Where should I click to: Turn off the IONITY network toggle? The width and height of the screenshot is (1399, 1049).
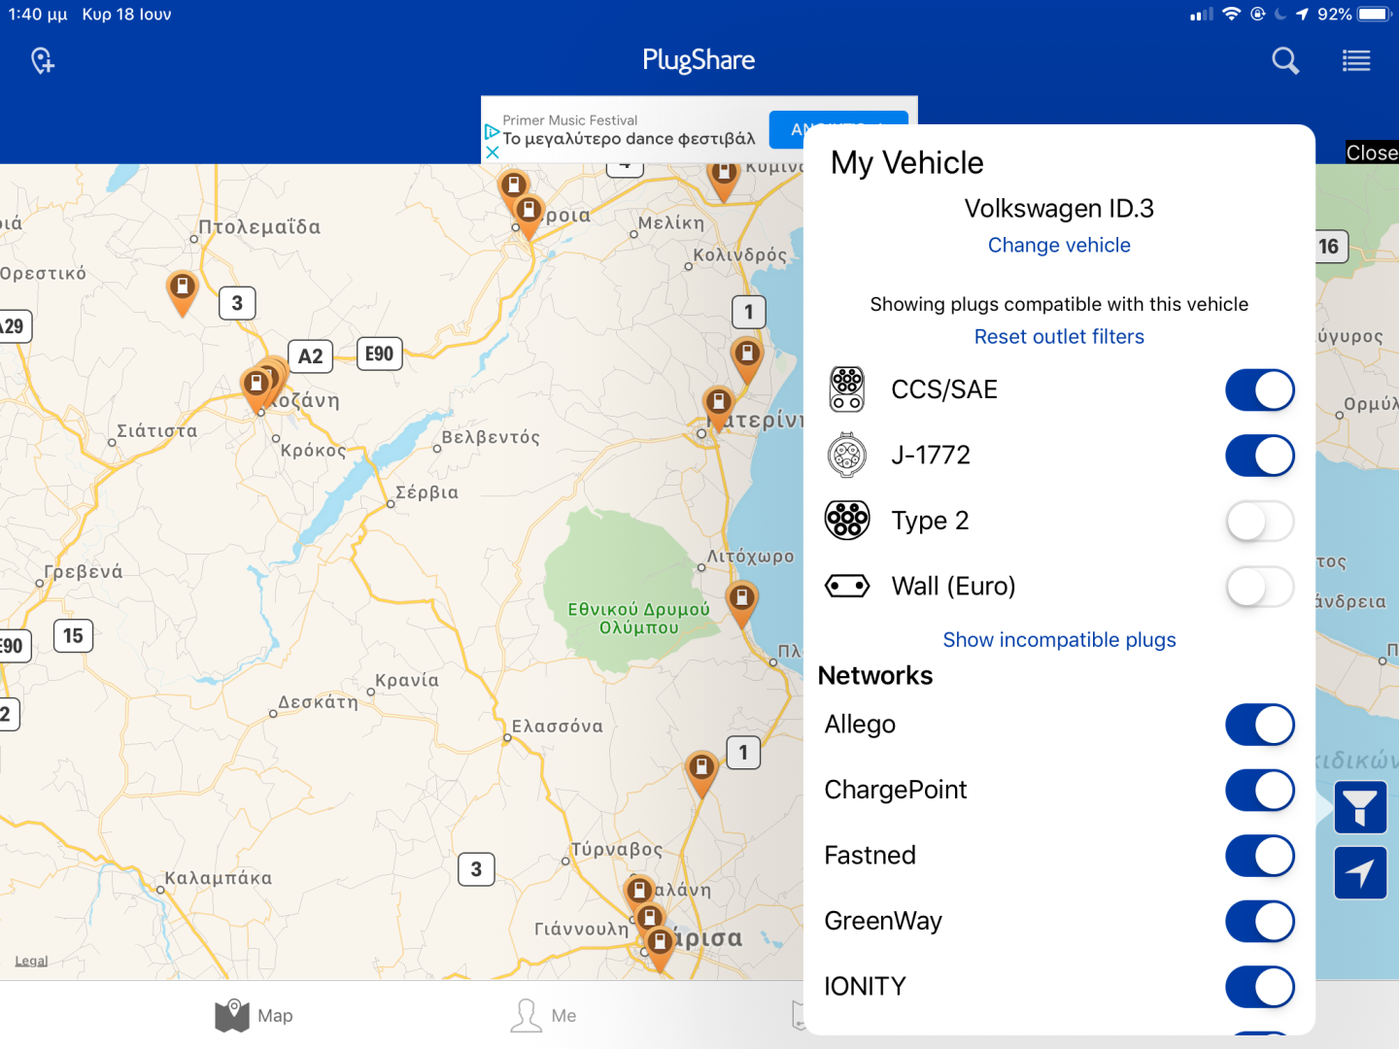[x=1260, y=987]
